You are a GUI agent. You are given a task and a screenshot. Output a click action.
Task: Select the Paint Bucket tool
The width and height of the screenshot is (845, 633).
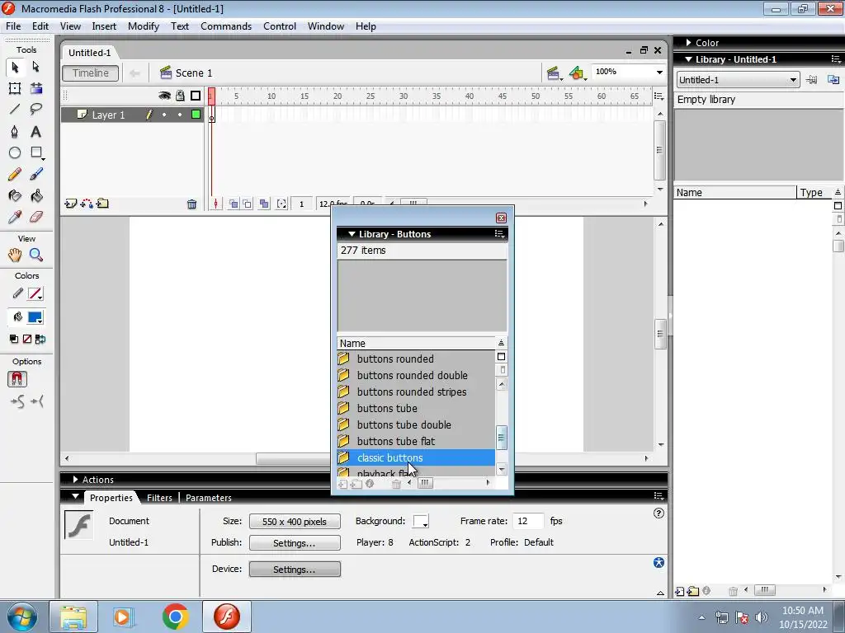[36, 195]
